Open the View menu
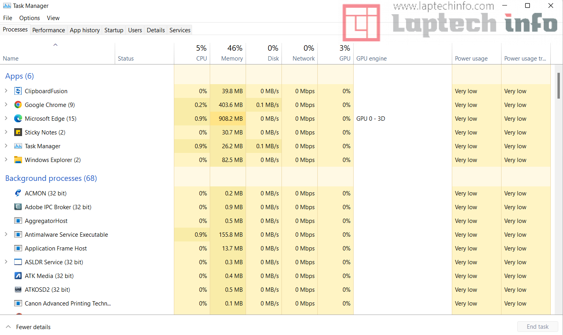Screen dimensions: 563x335 (x=53, y=18)
